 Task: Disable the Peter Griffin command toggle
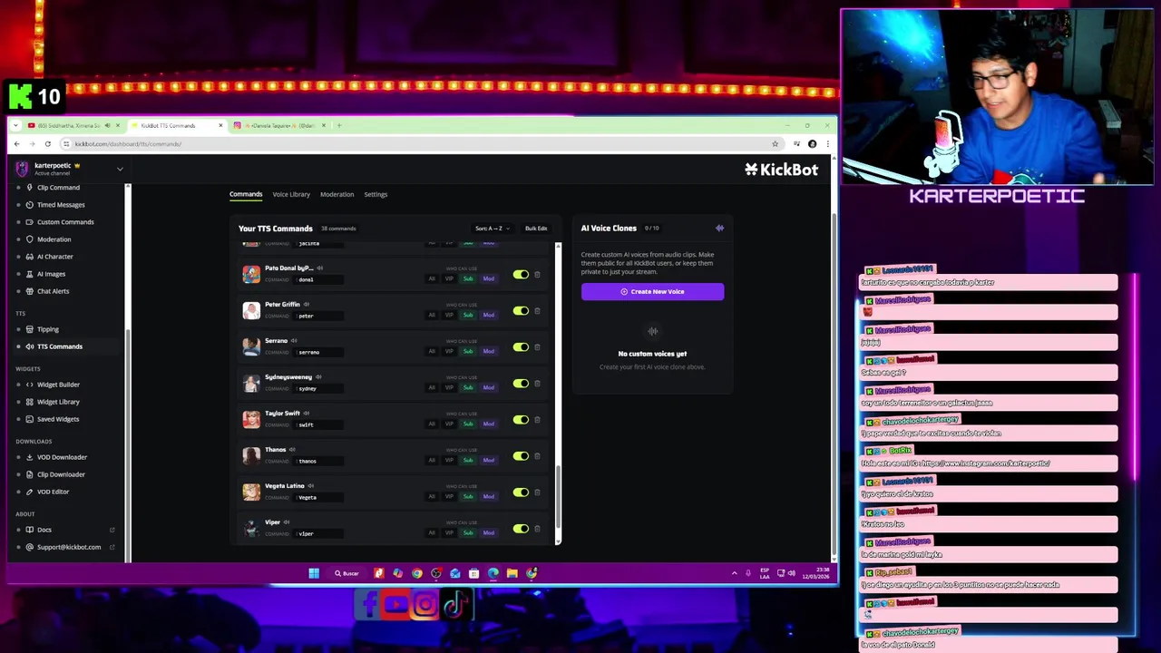coord(521,310)
